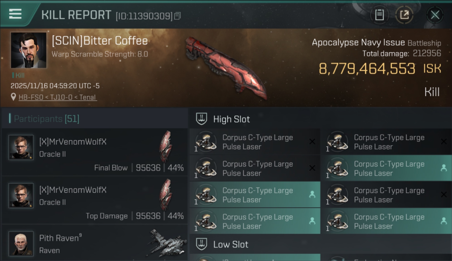Open the hamburger menu icon
Screen dimensions: 452x261
point(15,14)
